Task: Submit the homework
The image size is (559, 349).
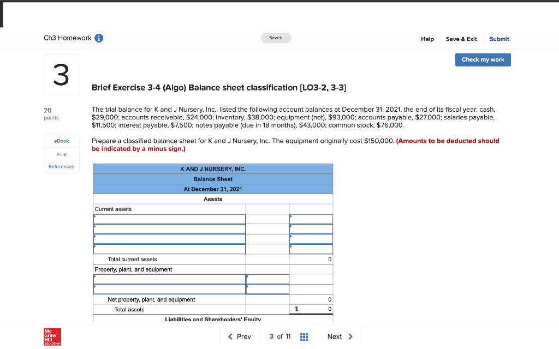Action: point(499,39)
